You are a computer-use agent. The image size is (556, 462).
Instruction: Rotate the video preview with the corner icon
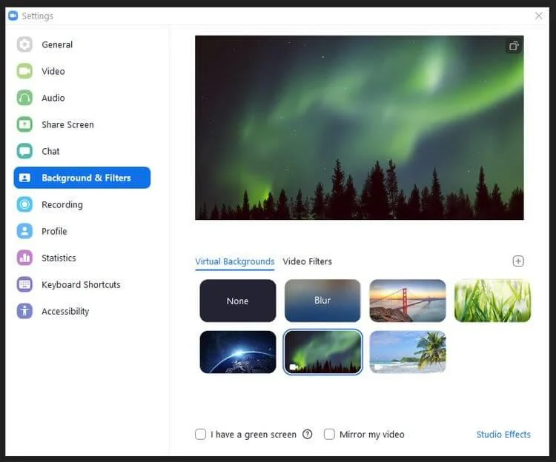point(514,46)
